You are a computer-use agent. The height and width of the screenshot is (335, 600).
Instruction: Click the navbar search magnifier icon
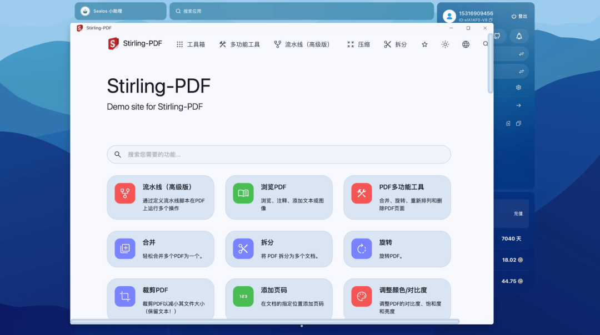point(485,44)
